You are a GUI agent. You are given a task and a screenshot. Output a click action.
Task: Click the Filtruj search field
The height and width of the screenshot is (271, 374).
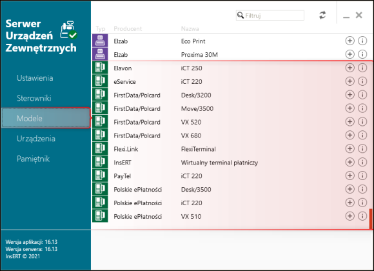[270, 15]
